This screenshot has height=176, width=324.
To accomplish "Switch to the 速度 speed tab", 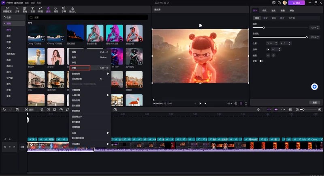I will click(x=273, y=10).
